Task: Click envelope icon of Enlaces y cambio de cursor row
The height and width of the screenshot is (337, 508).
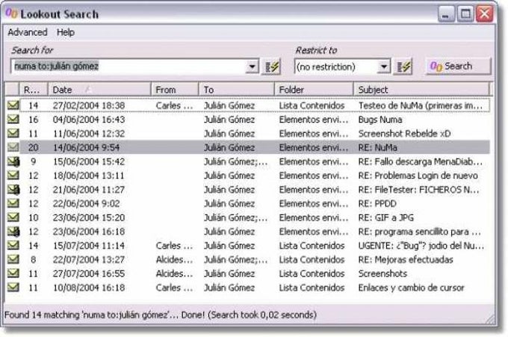Action: [13, 287]
